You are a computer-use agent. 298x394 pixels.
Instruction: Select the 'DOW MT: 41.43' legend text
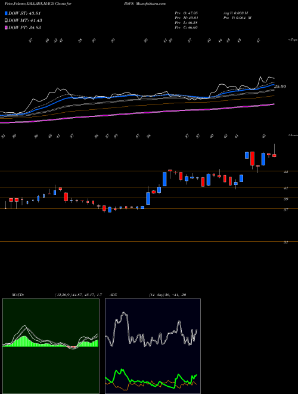coord(25,21)
